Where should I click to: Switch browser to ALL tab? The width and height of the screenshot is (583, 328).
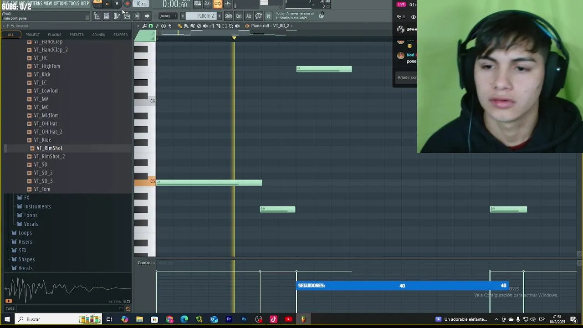(11, 35)
